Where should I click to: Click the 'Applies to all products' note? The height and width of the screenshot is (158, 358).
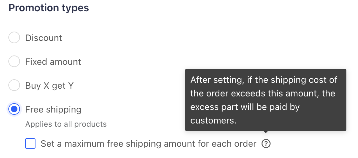[x=66, y=124]
